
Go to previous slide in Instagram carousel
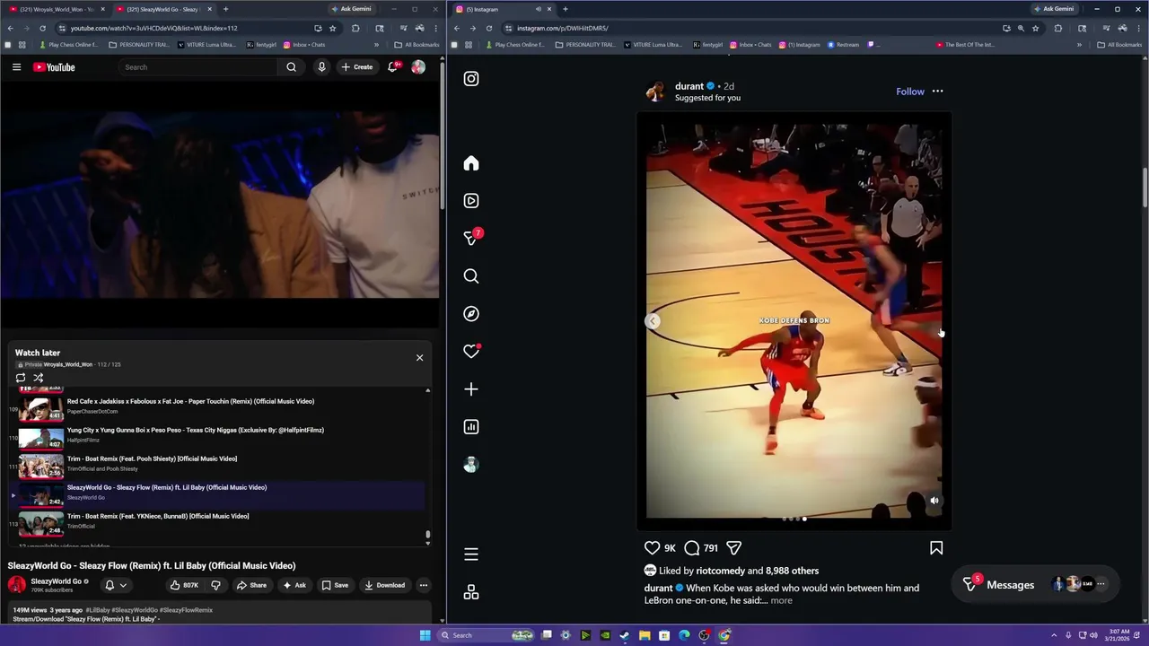pos(653,321)
